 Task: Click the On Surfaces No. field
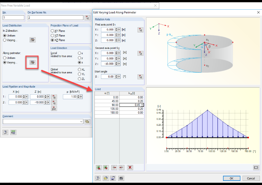56,18
